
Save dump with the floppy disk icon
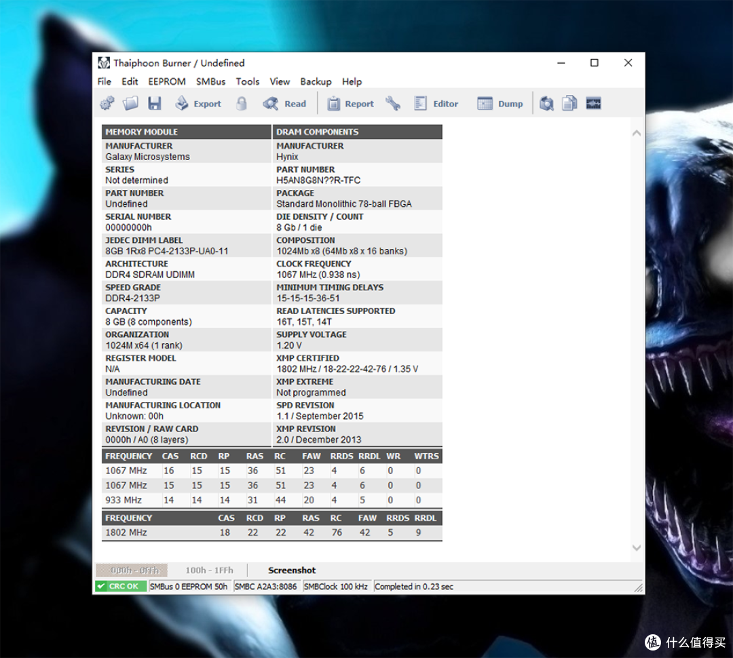pyautogui.click(x=155, y=103)
